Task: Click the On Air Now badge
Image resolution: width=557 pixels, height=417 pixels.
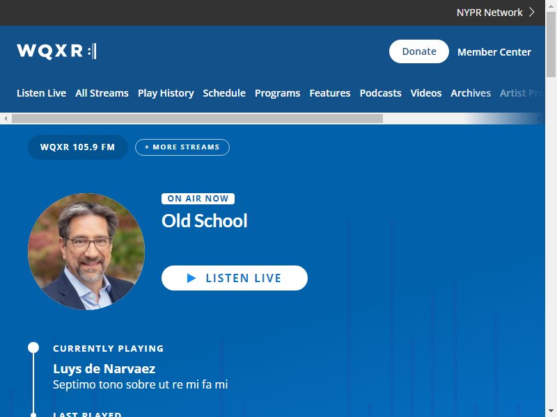Action: tap(198, 199)
